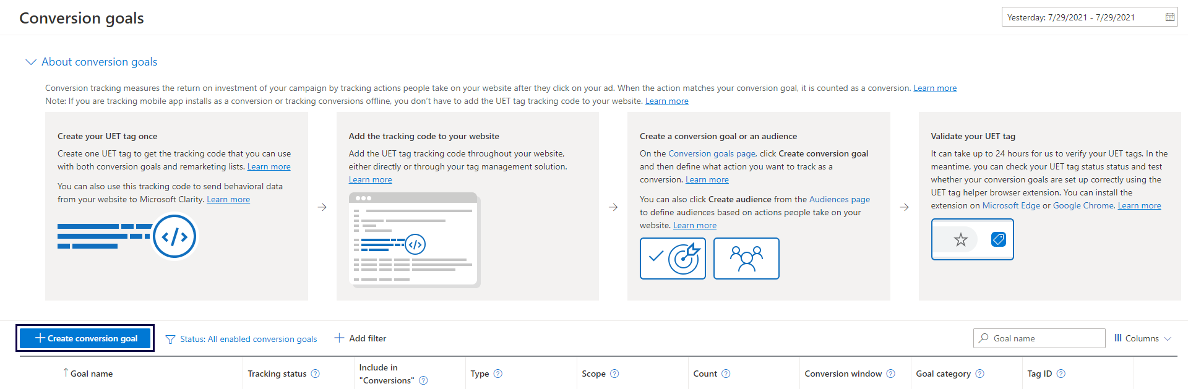Click the Goal name search field

[1046, 338]
